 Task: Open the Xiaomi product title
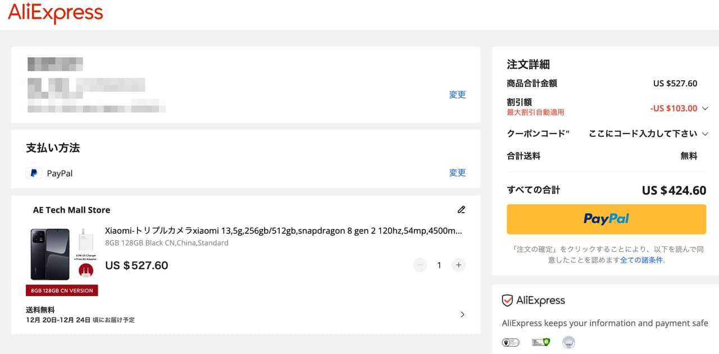(284, 231)
